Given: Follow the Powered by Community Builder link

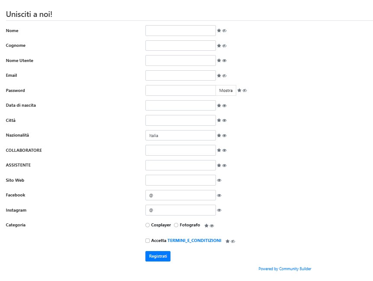Looking at the screenshot, I should pyautogui.click(x=285, y=269).
